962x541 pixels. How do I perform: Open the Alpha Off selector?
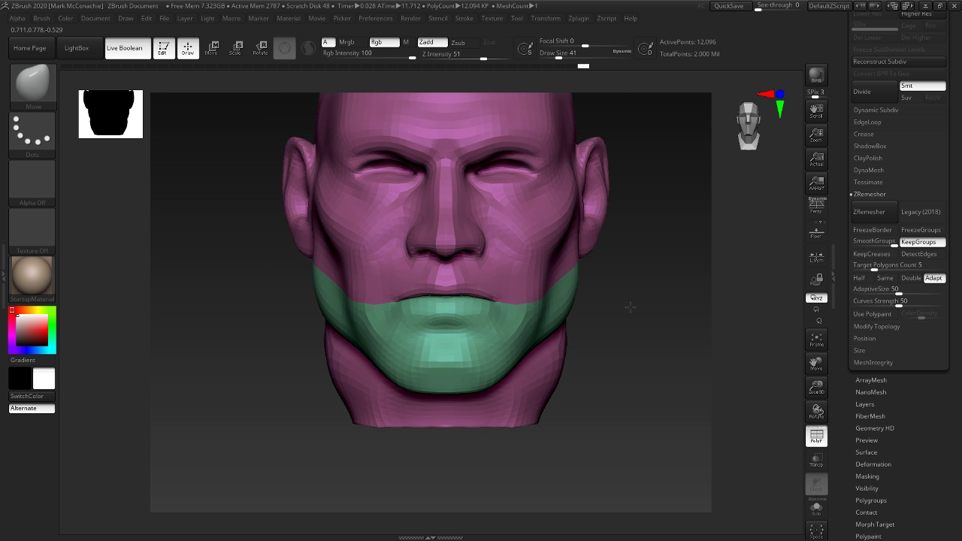point(32,183)
